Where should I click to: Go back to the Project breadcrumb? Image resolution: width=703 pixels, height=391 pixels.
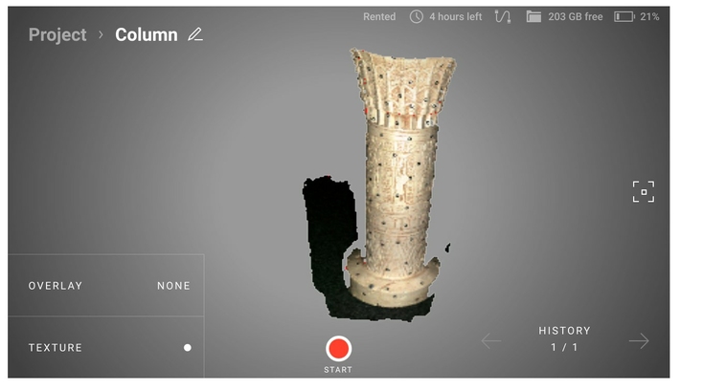(x=57, y=35)
